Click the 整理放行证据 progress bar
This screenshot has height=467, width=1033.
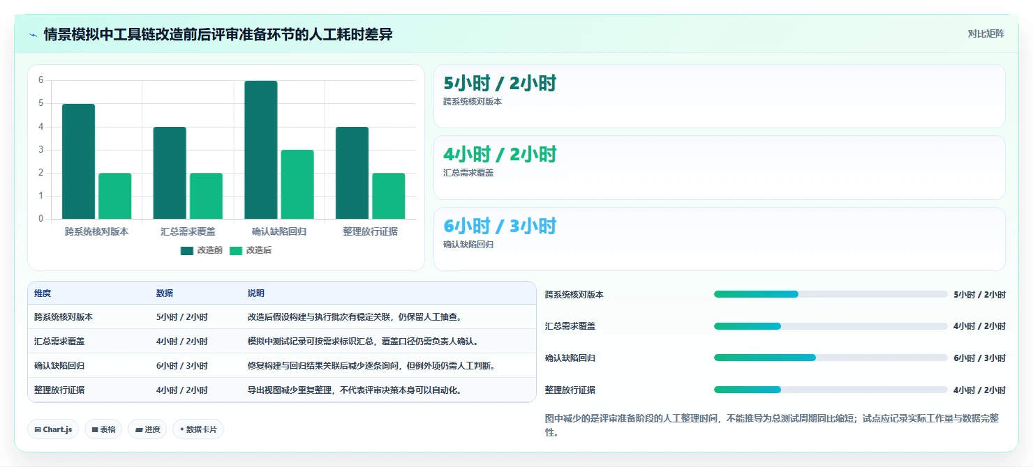[x=831, y=390]
